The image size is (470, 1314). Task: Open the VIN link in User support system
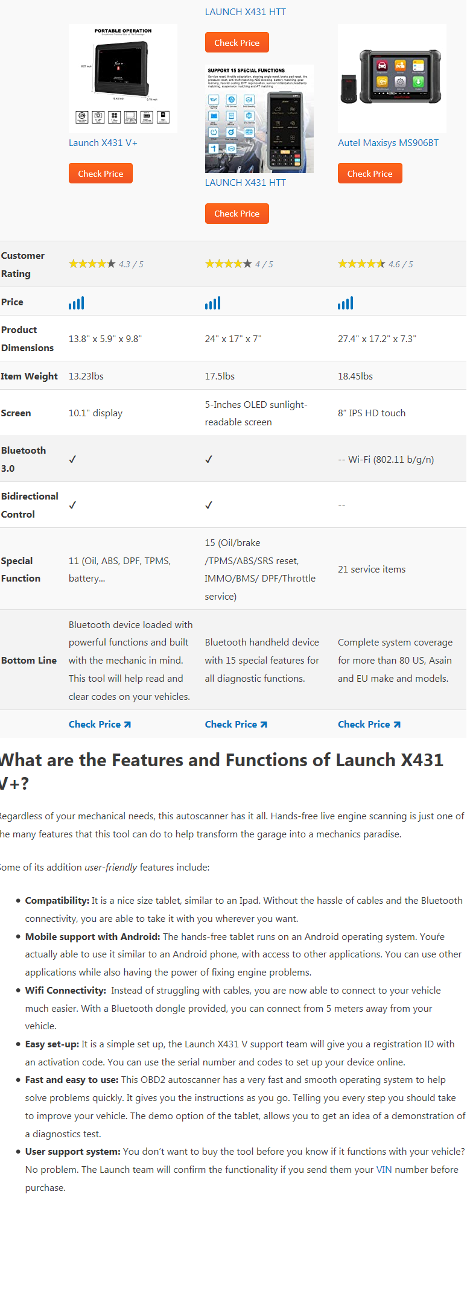[384, 1170]
